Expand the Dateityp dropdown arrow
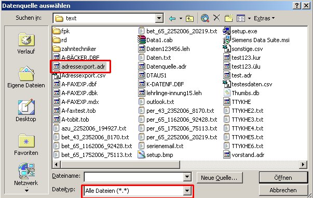This screenshot has height=198, width=313. click(x=187, y=191)
